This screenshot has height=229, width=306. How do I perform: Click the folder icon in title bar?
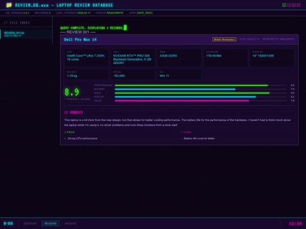point(9,5)
